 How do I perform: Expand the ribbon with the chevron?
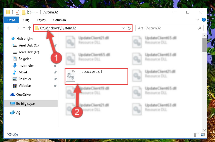pos(198,20)
